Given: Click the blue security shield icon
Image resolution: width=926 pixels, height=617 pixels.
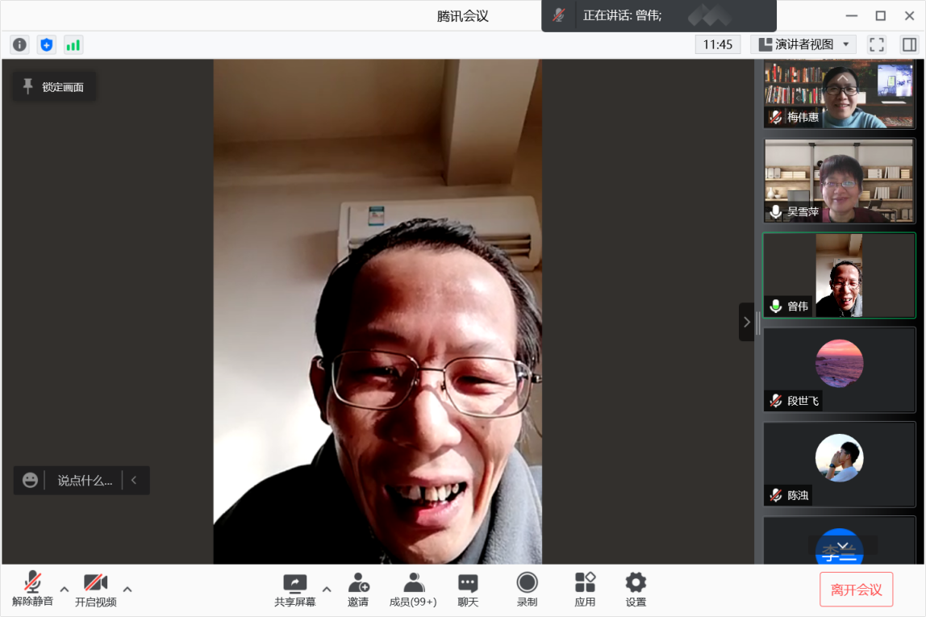Looking at the screenshot, I should (47, 45).
